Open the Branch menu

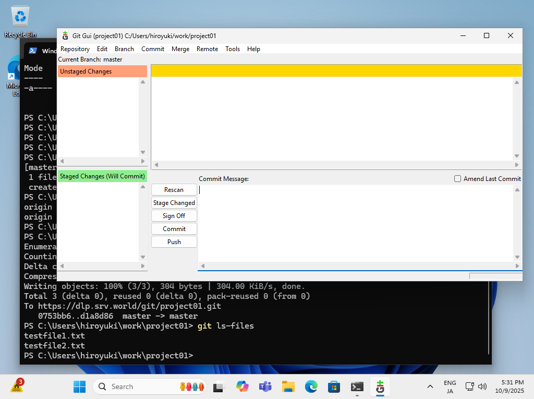[124, 49]
